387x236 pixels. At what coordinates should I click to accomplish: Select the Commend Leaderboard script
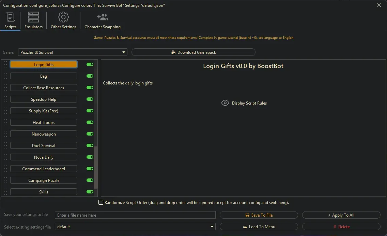pos(43,169)
